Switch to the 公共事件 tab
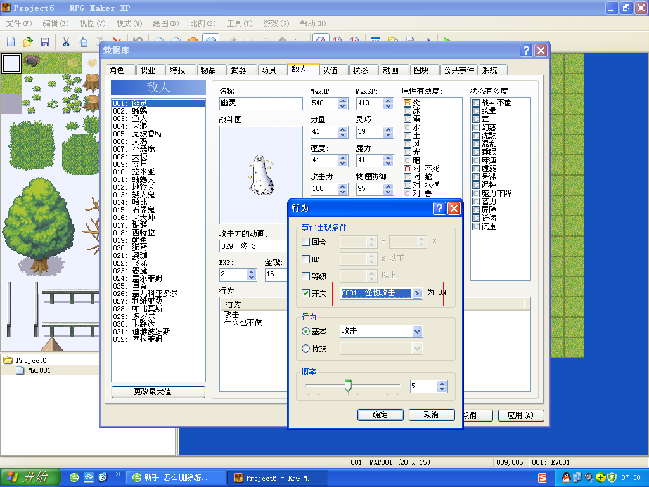 [x=459, y=70]
